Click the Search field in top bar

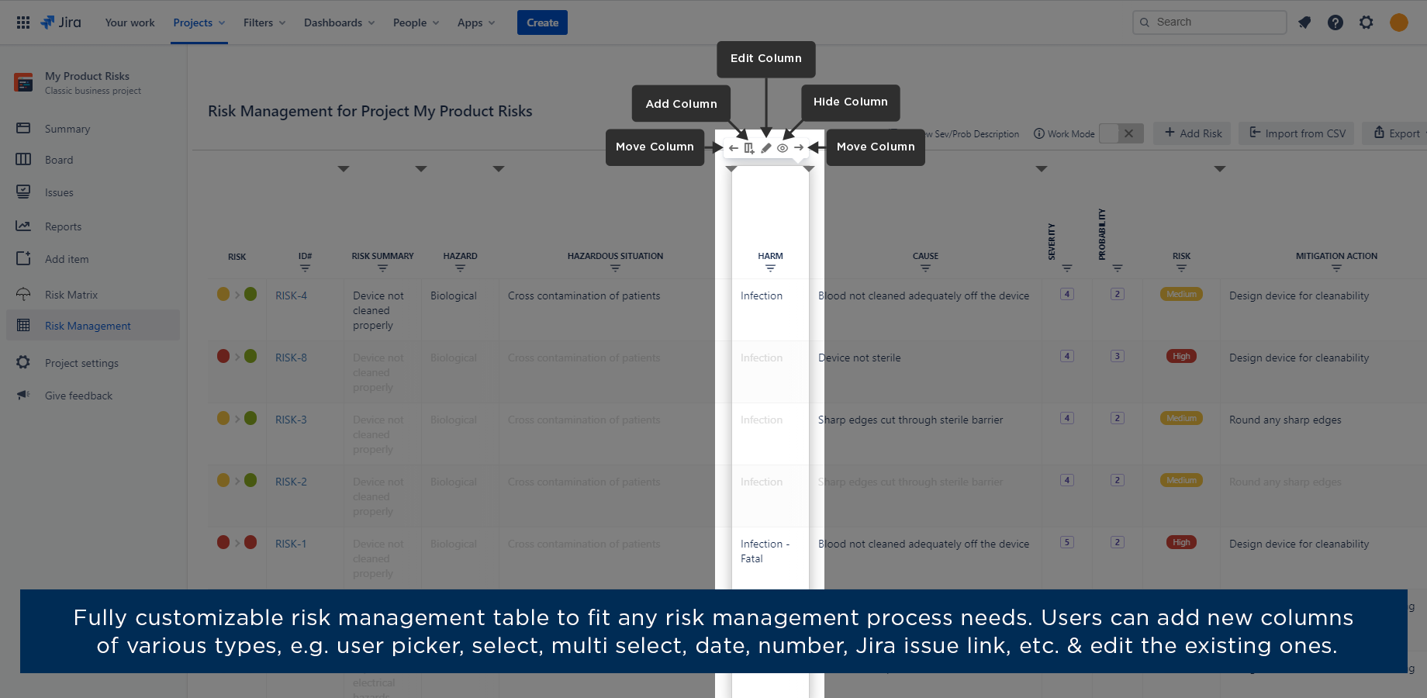coord(1210,22)
